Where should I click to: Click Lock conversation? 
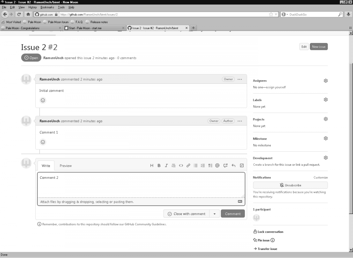click(268, 232)
